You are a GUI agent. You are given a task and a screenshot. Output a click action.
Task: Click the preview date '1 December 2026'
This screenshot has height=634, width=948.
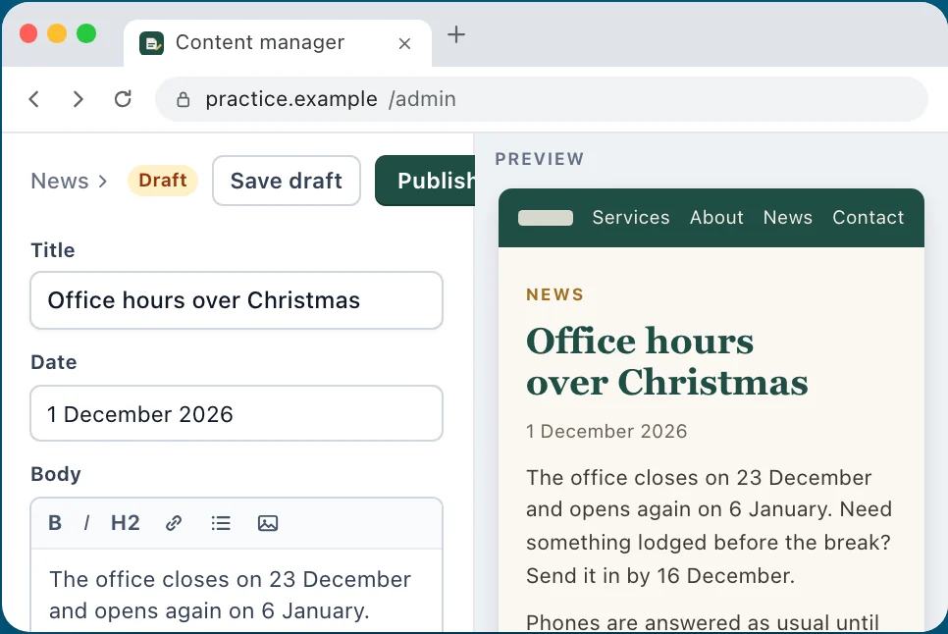[x=606, y=432]
